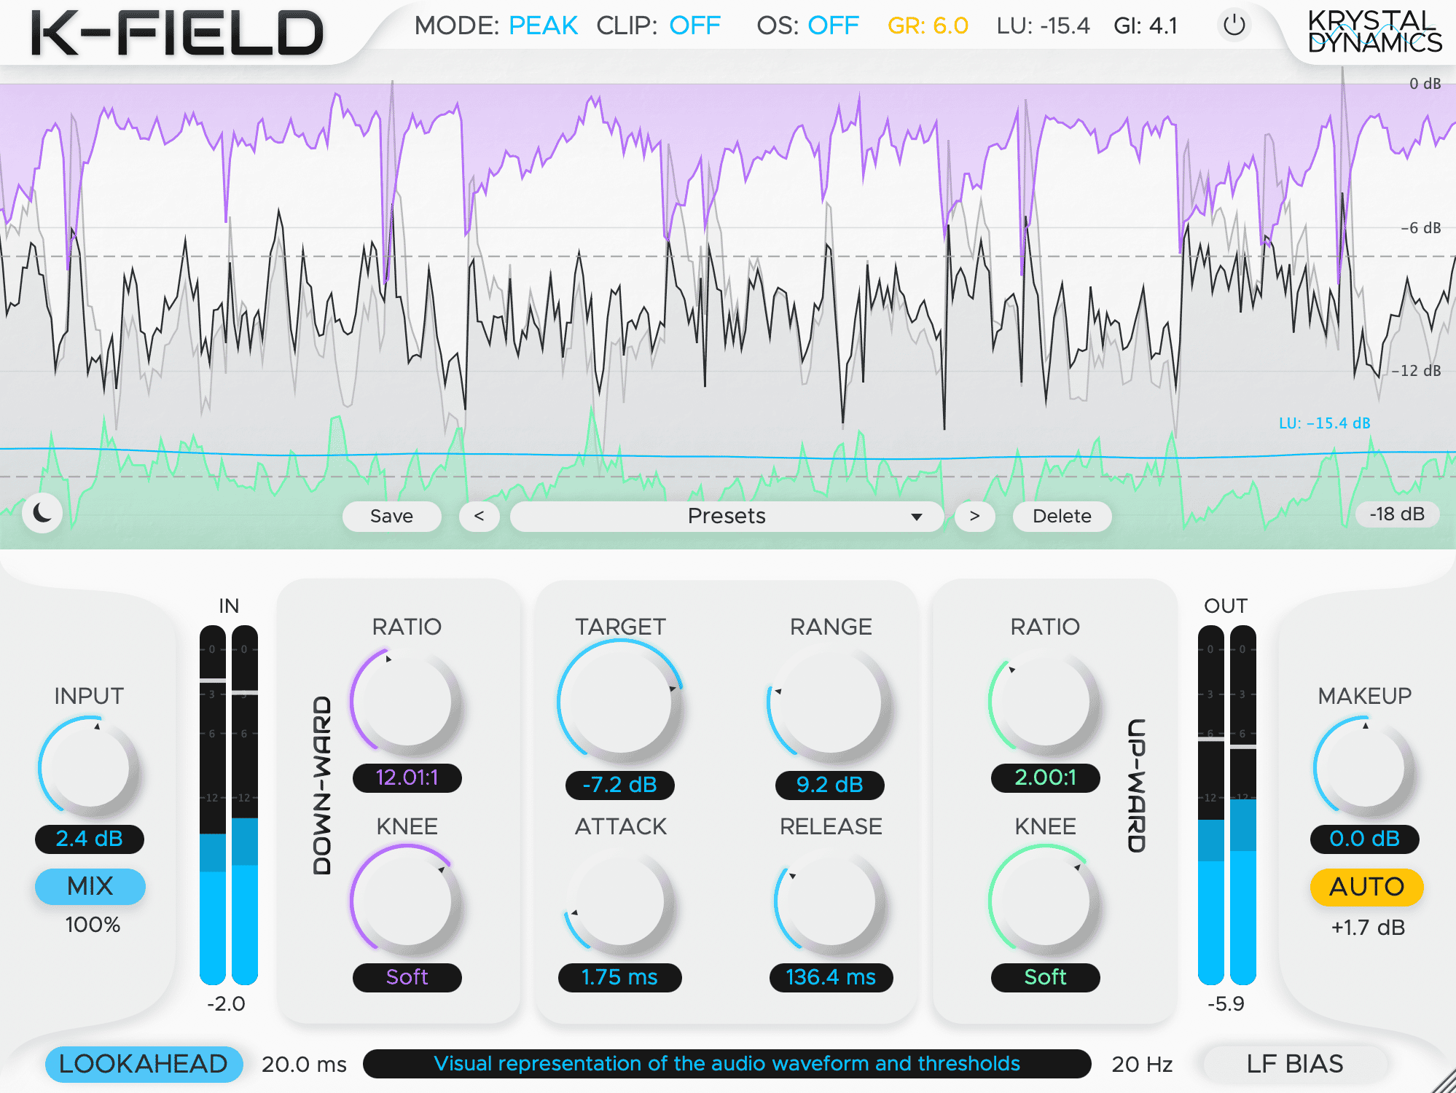Screen dimensions: 1456x1093
Task: Toggle the LOOKAHEAD button
Action: (144, 1064)
